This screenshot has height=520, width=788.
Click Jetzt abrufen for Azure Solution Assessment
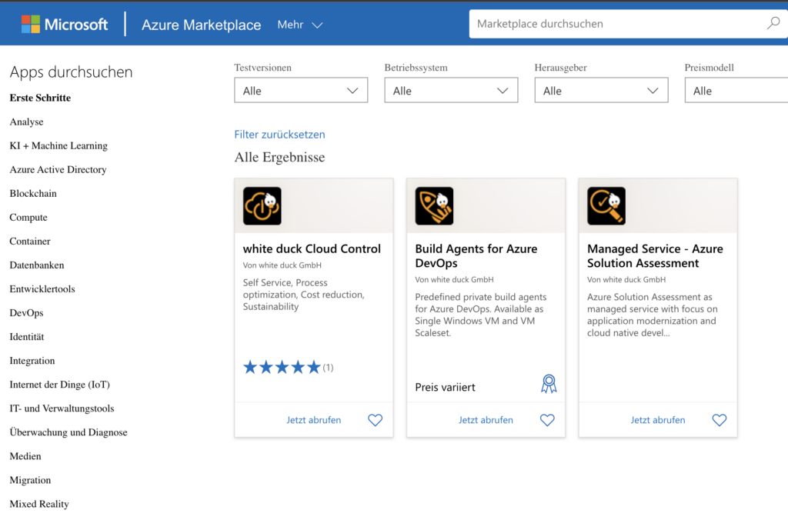coord(658,420)
